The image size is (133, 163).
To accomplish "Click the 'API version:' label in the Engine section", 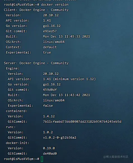I will coord(19,79).
